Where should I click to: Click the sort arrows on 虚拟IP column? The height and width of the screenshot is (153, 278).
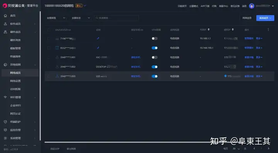tap(233, 29)
